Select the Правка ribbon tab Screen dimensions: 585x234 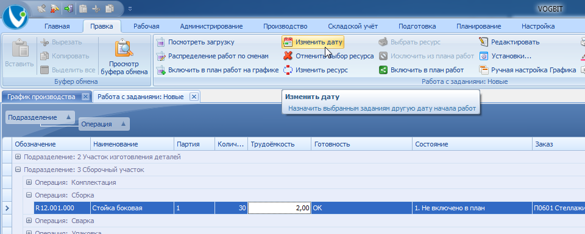click(102, 26)
